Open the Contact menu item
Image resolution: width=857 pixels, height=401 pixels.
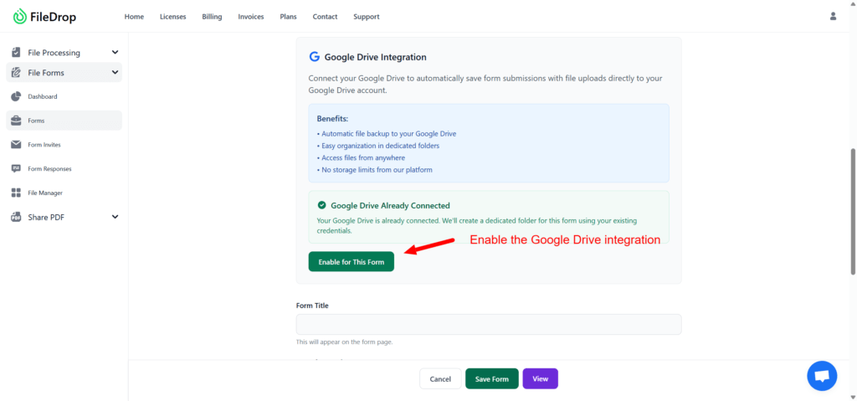325,17
